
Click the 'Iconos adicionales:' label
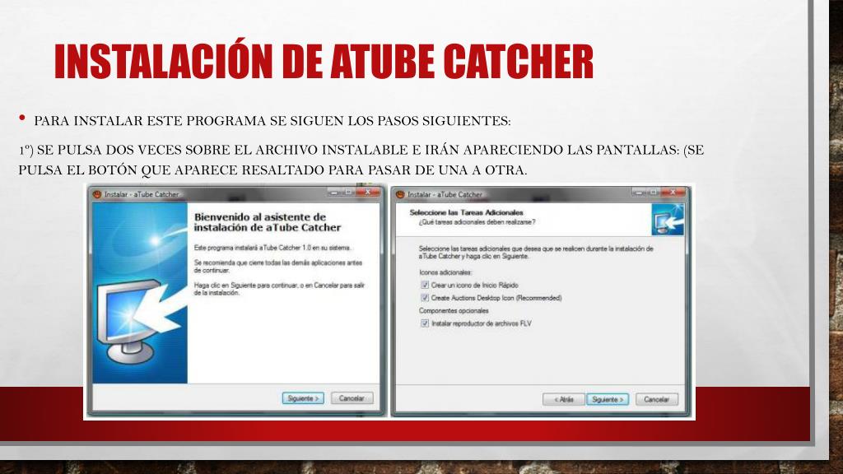[445, 272]
